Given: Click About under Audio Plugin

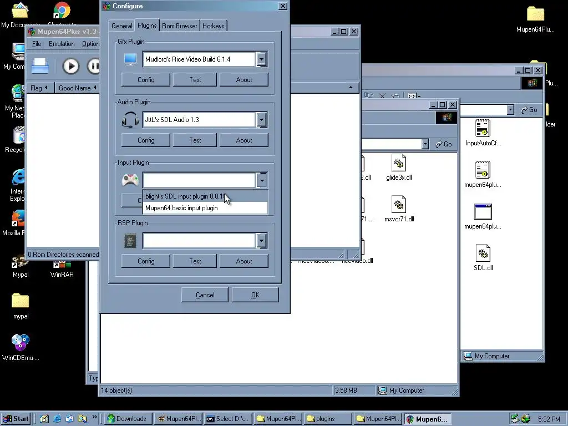Looking at the screenshot, I should 244,140.
